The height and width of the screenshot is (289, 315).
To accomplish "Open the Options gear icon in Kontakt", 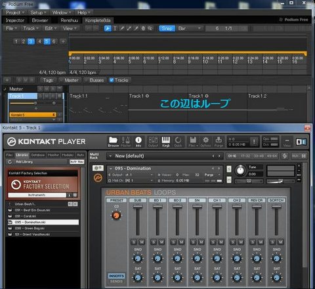I will tap(205, 142).
